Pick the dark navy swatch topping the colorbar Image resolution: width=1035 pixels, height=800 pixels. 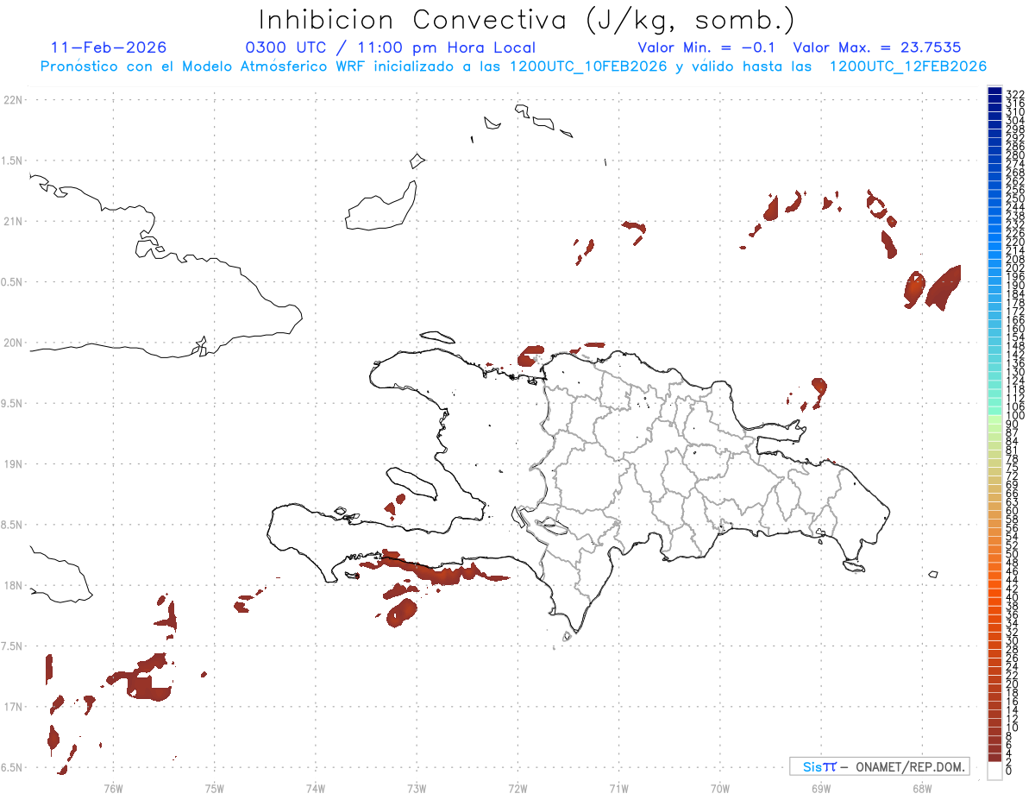tap(995, 91)
